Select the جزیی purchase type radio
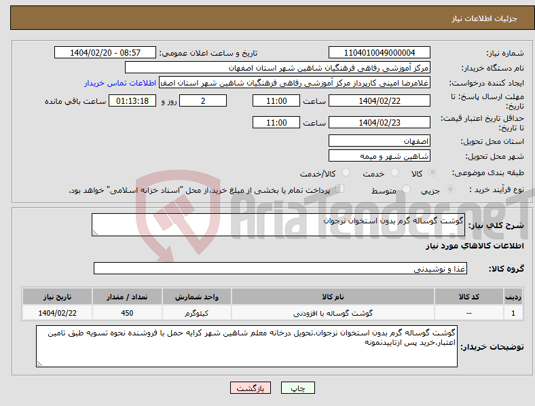The height and width of the screenshot is (406, 535). coord(450,189)
